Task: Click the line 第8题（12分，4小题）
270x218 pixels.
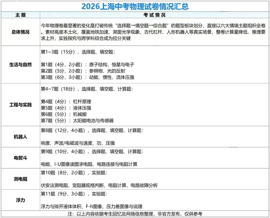Action: coord(92,130)
